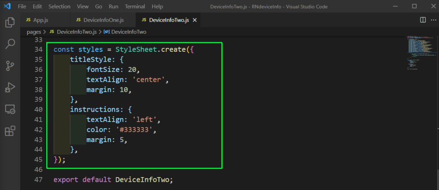
Task: Open the Run and Debug view
Action: [x=10, y=87]
